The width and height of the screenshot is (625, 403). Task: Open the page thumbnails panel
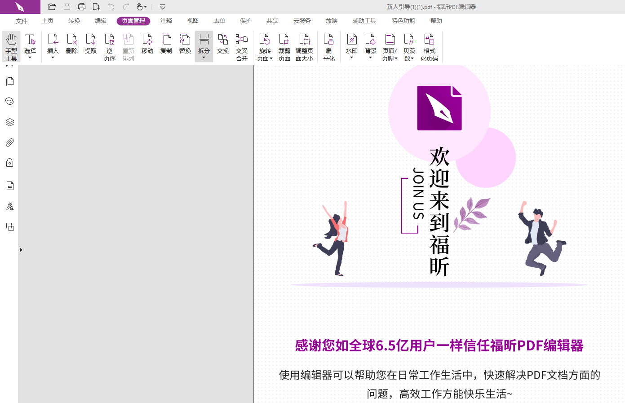[x=9, y=82]
